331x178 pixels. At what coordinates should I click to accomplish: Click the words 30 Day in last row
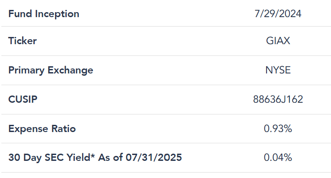tap(25, 158)
